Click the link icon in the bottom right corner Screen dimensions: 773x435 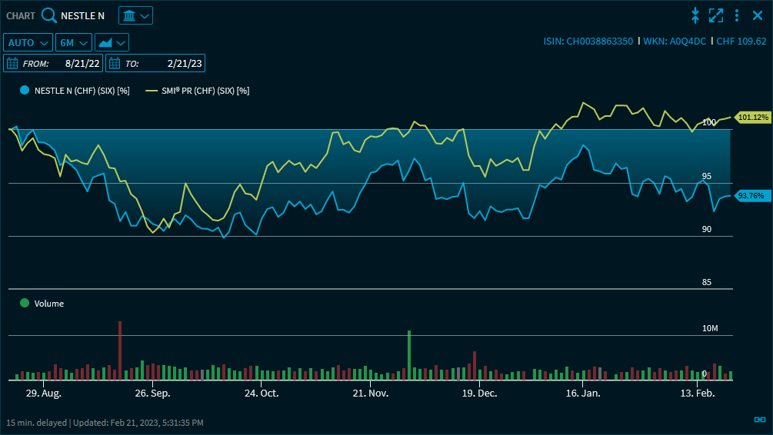(759, 419)
